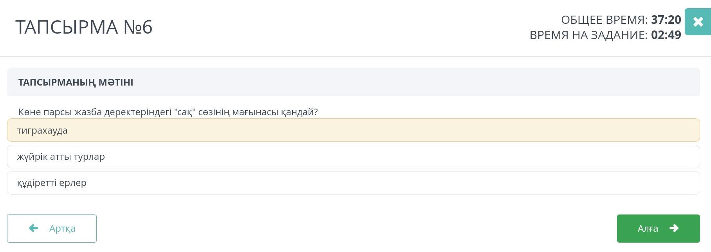The image size is (711, 252).
Task: Pick the answer "құдіретті ерлер"
Action: (52, 183)
